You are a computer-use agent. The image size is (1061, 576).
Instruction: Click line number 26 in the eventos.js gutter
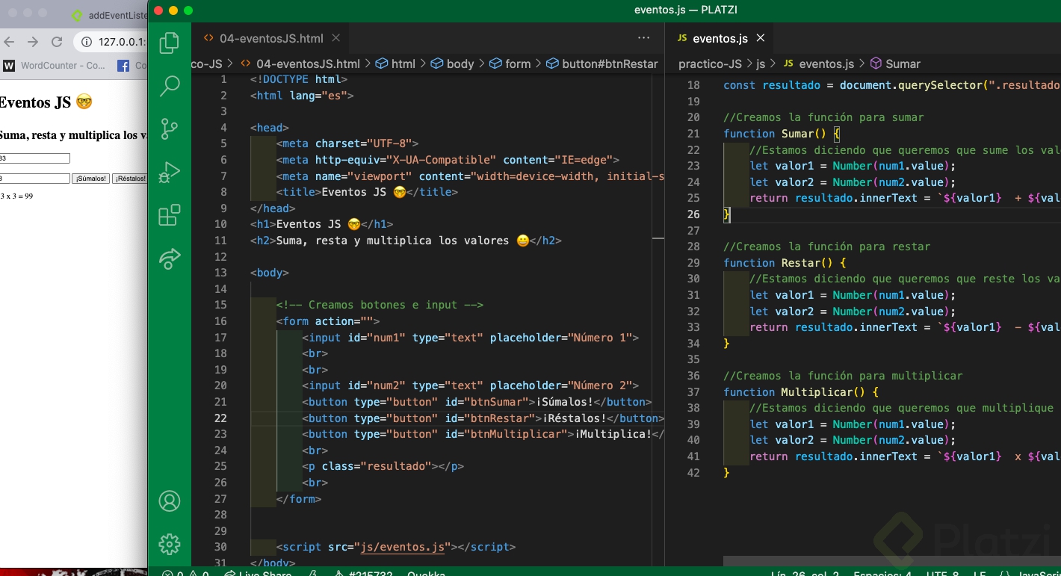coord(693,214)
